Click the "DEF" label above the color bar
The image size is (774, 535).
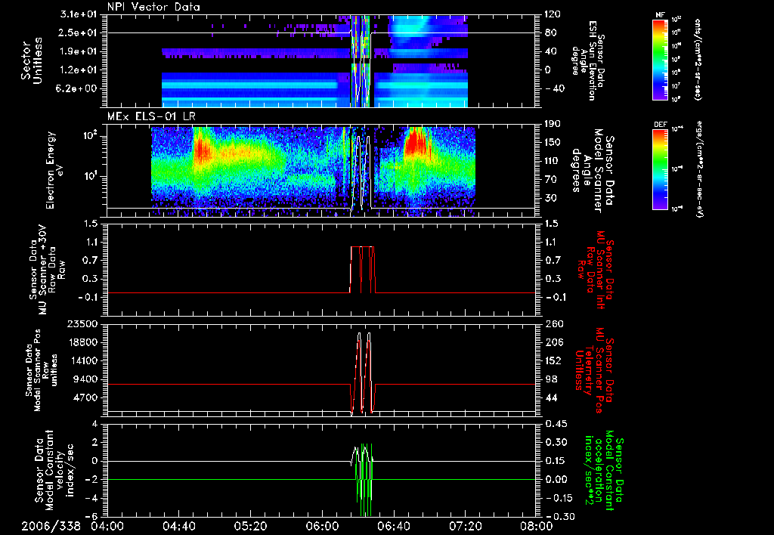coord(661,125)
